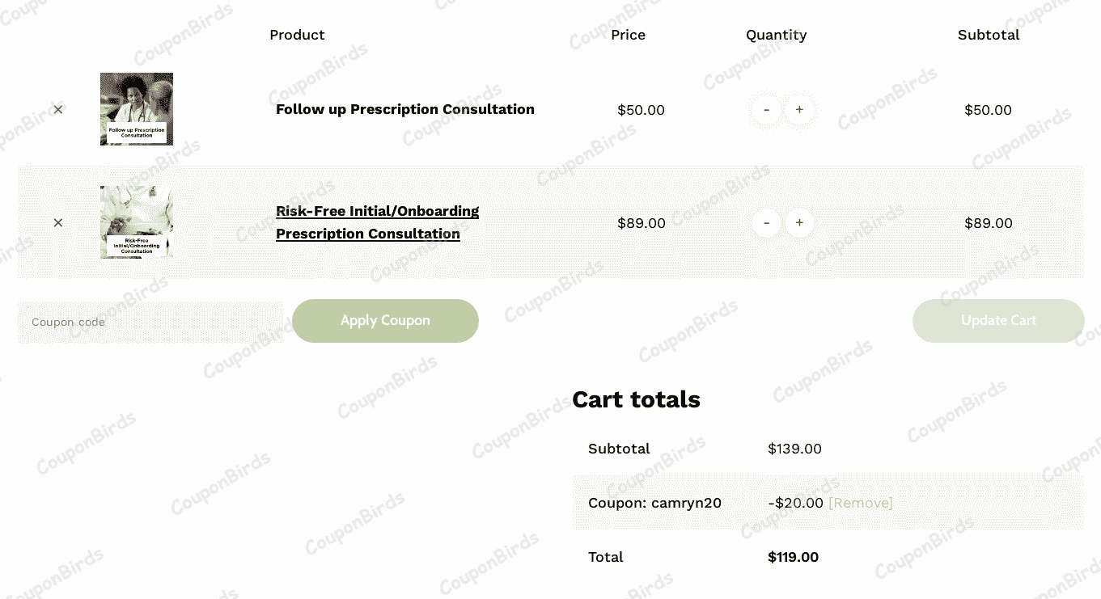The width and height of the screenshot is (1101, 599).
Task: Select the Subtotal row showing $139.00
Action: (794, 449)
